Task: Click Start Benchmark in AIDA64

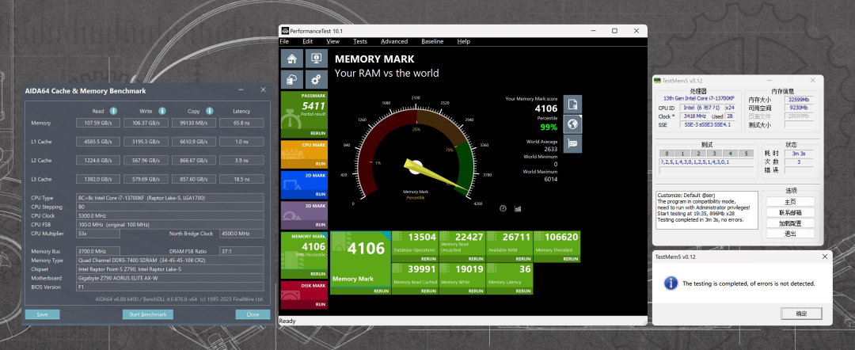Action: coord(148,314)
